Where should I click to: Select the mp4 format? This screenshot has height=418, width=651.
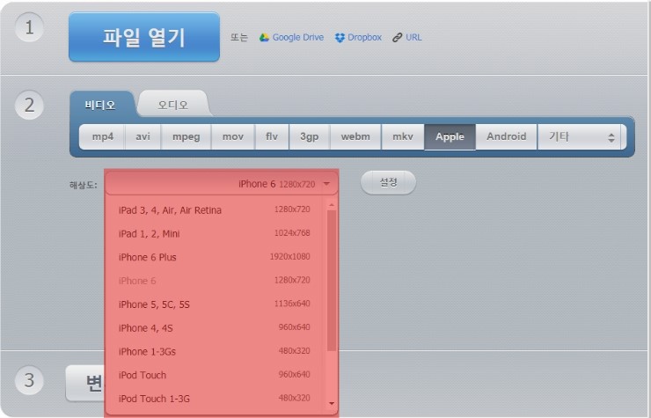coord(102,136)
